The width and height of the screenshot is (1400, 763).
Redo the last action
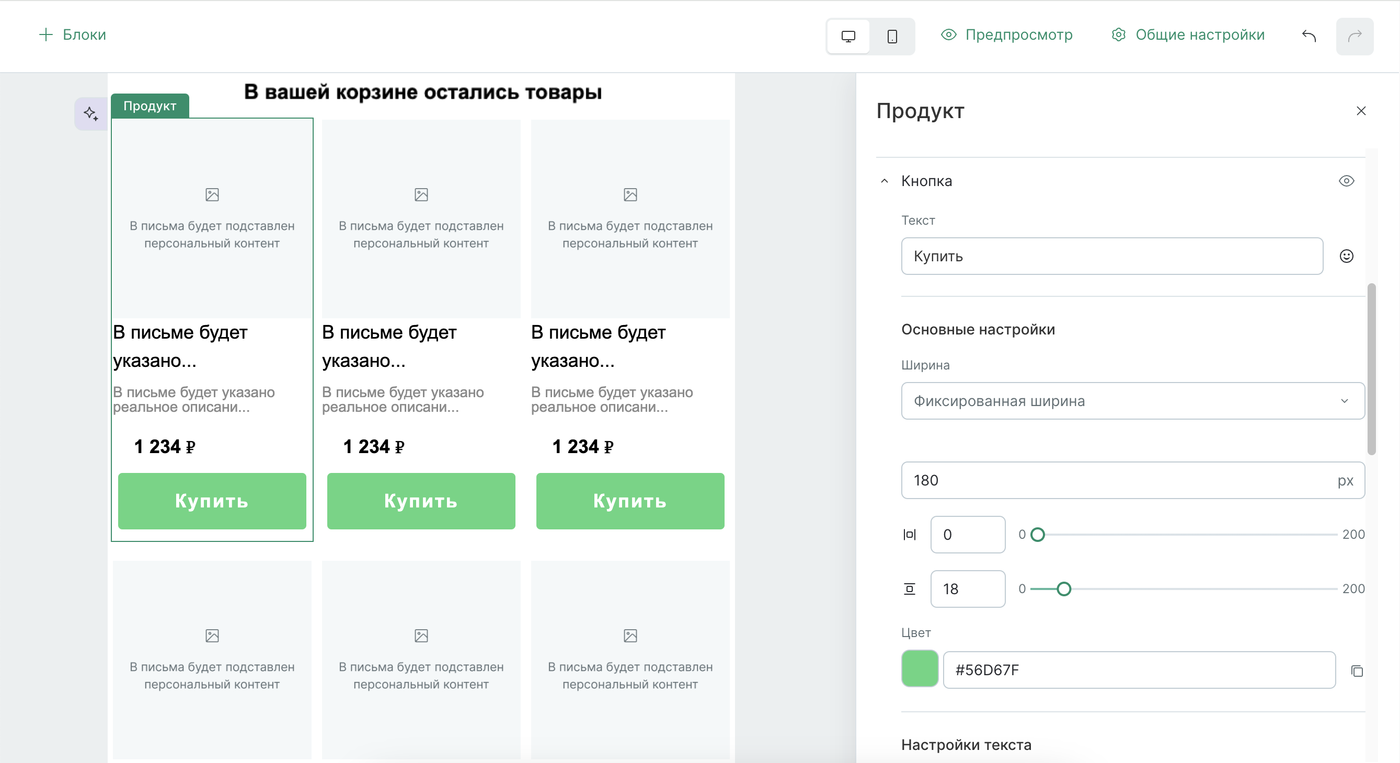coord(1355,36)
